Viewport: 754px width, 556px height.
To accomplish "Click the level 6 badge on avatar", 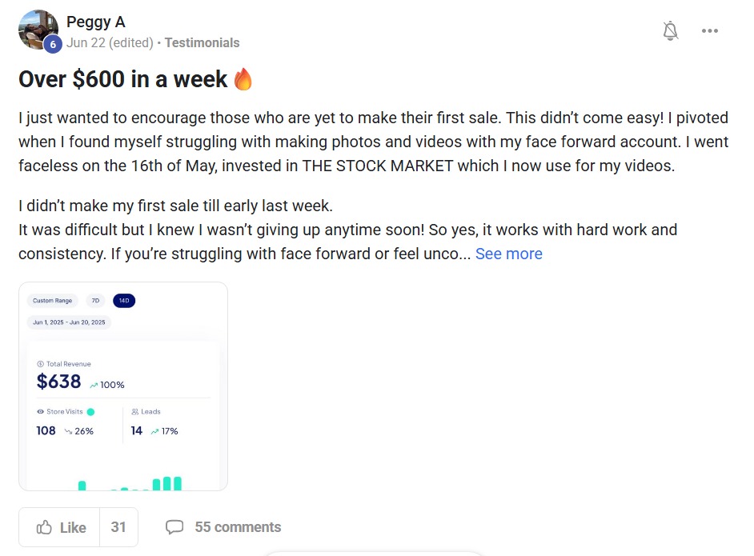I will [53, 45].
